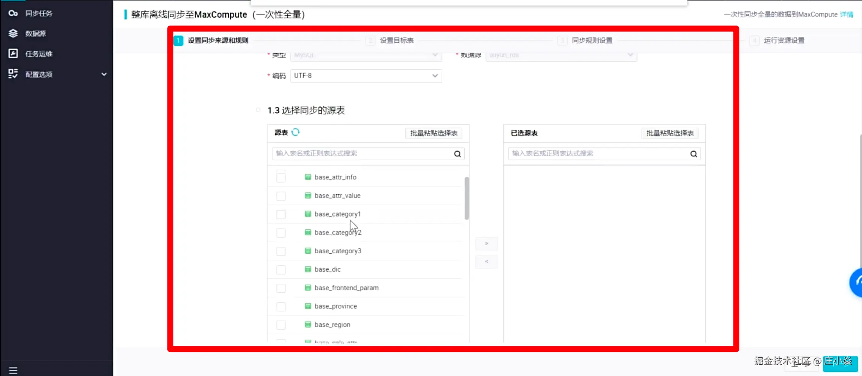Image resolution: width=862 pixels, height=376 pixels.
Task: Click table icon beside base_province
Action: coord(308,306)
